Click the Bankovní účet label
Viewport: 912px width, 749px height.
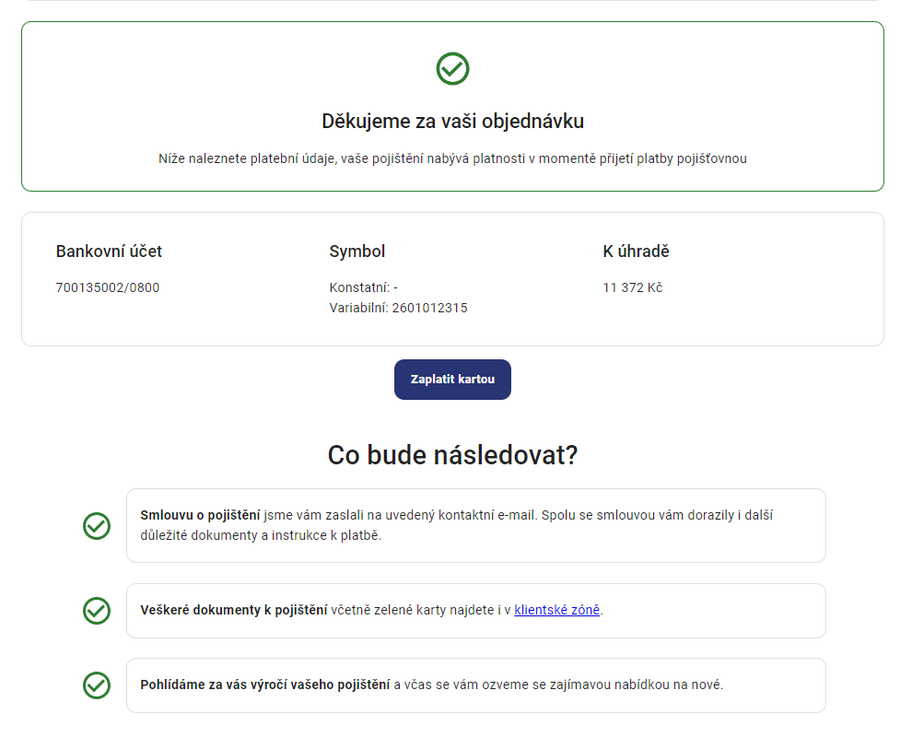click(109, 252)
